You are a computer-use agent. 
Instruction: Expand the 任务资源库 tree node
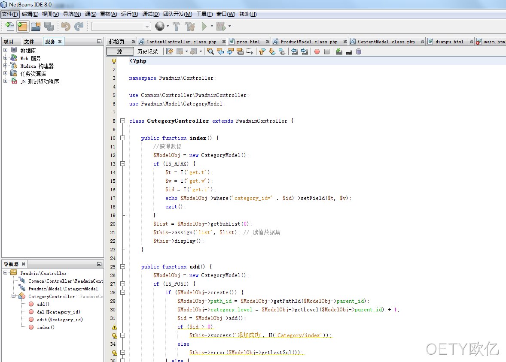point(5,73)
